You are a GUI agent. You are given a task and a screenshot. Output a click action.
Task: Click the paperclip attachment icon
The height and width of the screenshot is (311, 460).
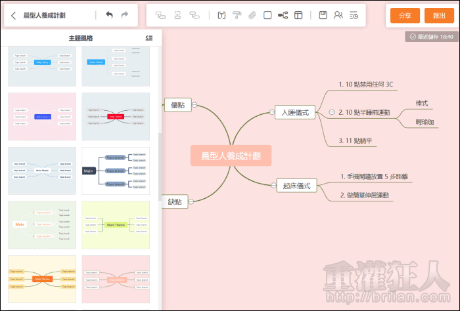point(252,15)
